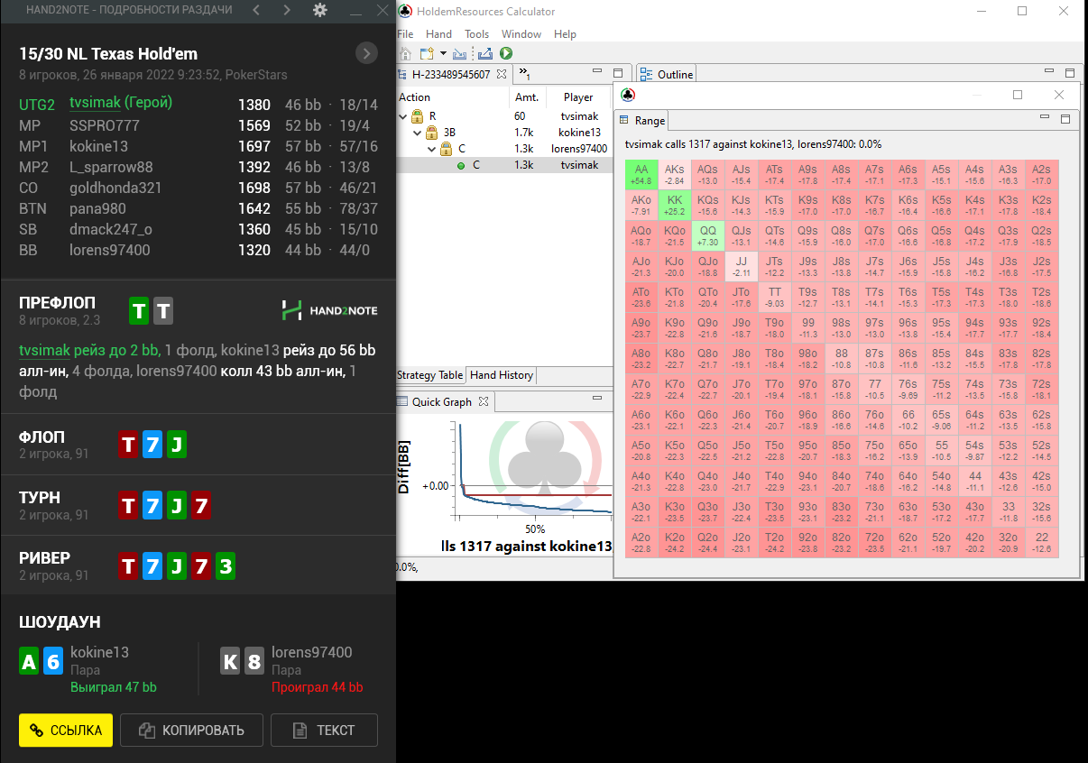
Task: Maximize the hand editor panel
Action: click(x=618, y=73)
